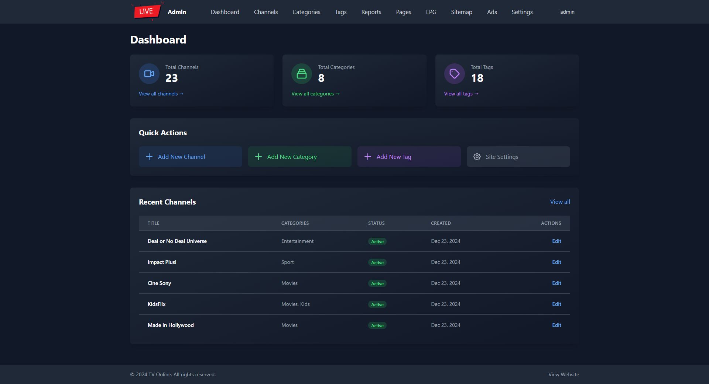Follow the View all channels link
This screenshot has width=709, height=384.
point(161,94)
